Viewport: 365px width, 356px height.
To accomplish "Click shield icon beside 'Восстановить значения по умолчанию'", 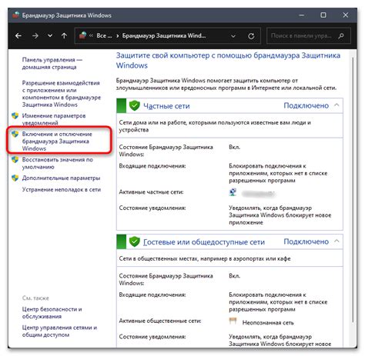I will 15,160.
